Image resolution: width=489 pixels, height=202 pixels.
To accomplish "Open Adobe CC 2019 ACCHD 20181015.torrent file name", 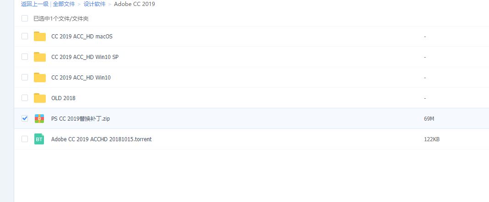I will pos(101,139).
